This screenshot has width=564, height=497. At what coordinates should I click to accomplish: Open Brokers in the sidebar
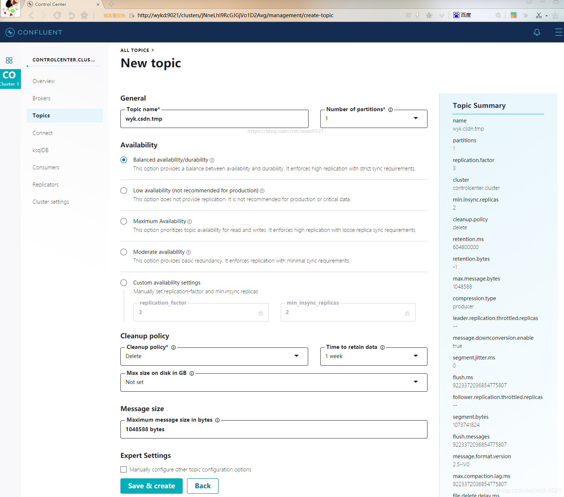point(41,98)
